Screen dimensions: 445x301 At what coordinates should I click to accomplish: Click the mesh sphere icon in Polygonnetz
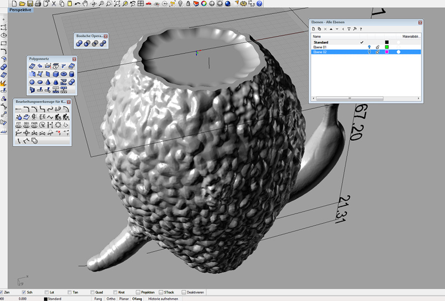(x=32, y=82)
